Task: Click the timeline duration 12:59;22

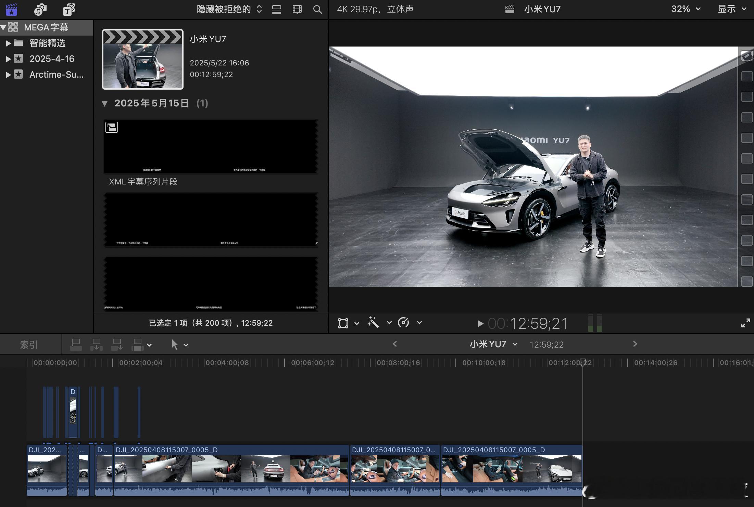Action: point(546,344)
